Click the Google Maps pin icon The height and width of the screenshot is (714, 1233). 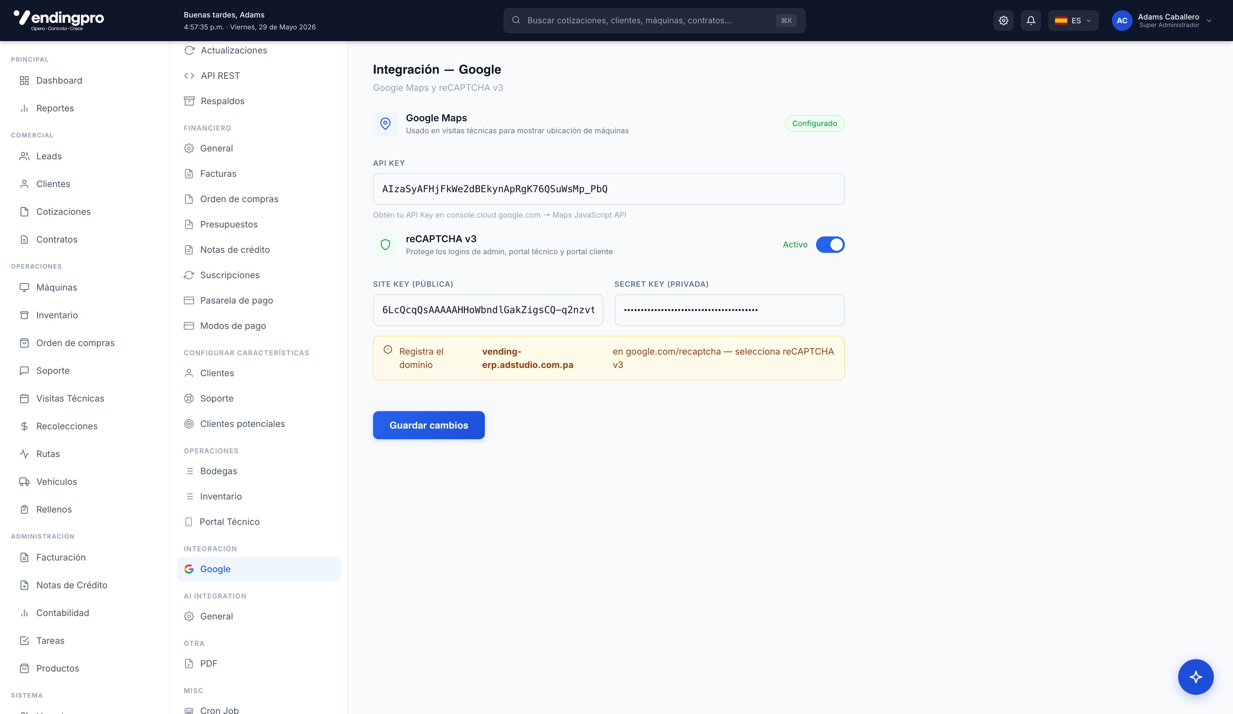[385, 123]
